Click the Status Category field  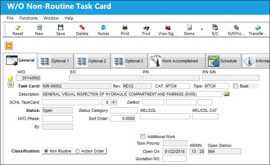tap(124, 110)
